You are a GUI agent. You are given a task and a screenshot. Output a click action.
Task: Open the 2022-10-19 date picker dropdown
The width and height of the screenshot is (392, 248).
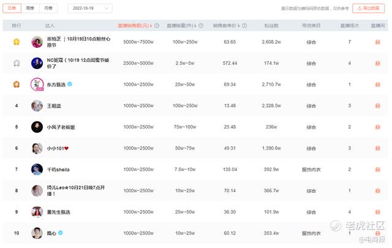point(89,9)
